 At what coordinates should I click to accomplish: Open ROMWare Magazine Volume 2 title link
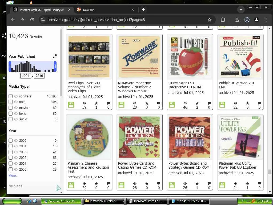tap(135, 87)
